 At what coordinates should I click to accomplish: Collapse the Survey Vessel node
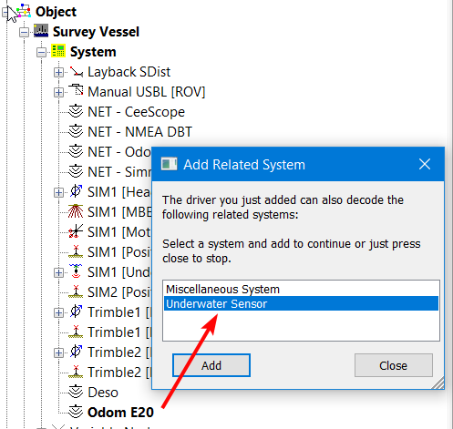coord(24,32)
